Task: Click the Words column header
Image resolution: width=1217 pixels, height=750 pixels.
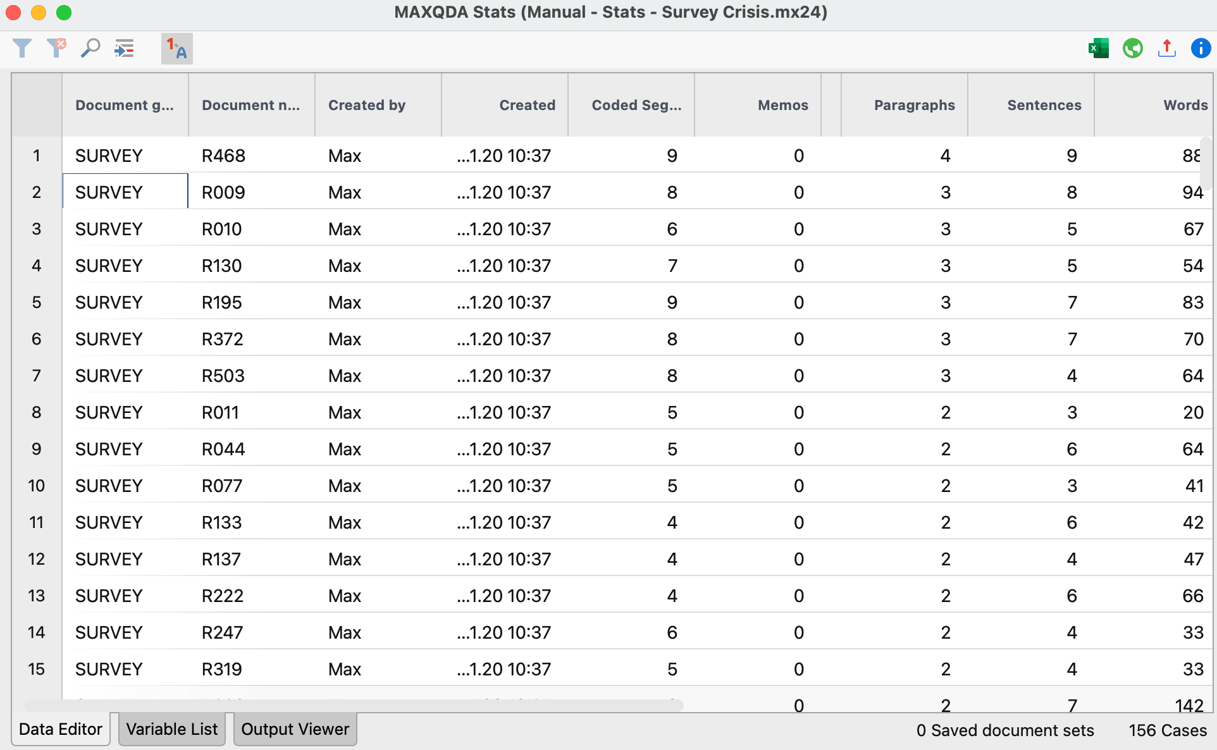Action: pyautogui.click(x=1185, y=105)
